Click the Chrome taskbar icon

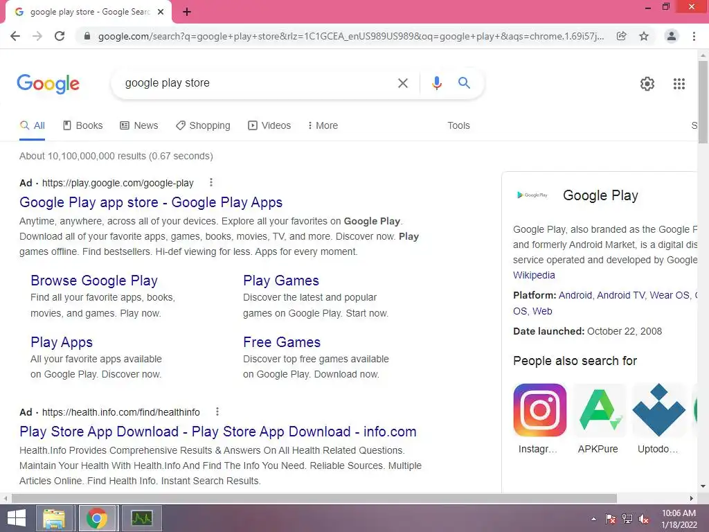97,518
